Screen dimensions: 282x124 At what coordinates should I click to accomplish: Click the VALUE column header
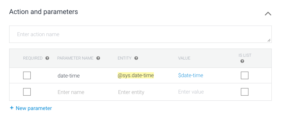point(184,58)
